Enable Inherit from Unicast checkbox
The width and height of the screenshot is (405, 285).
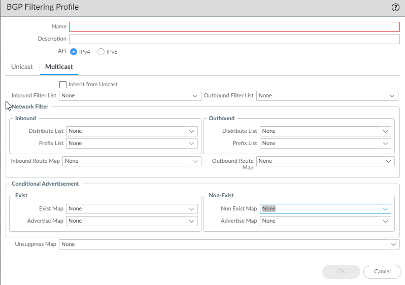tap(63, 84)
